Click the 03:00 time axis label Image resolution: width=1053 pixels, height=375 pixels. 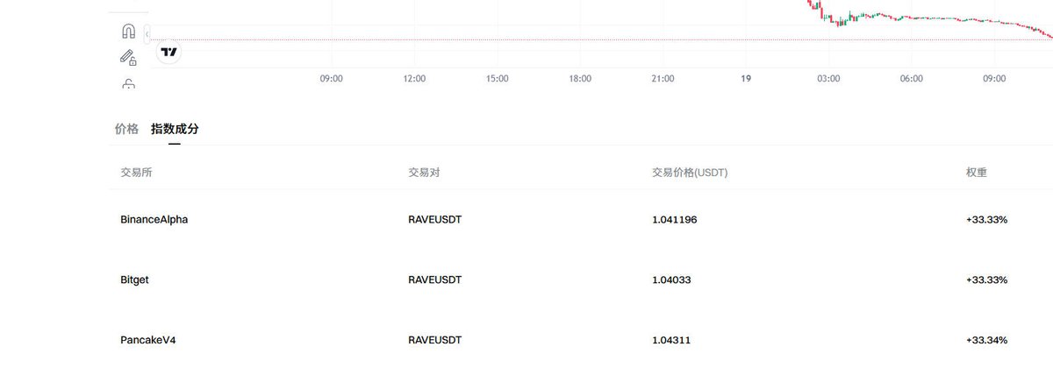tap(828, 79)
